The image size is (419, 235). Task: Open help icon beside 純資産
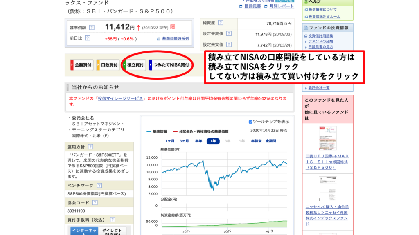(221, 23)
